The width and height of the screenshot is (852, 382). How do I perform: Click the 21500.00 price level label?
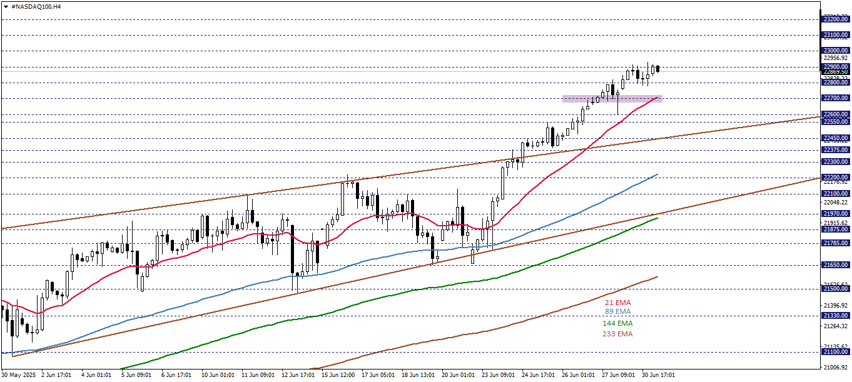(836, 289)
